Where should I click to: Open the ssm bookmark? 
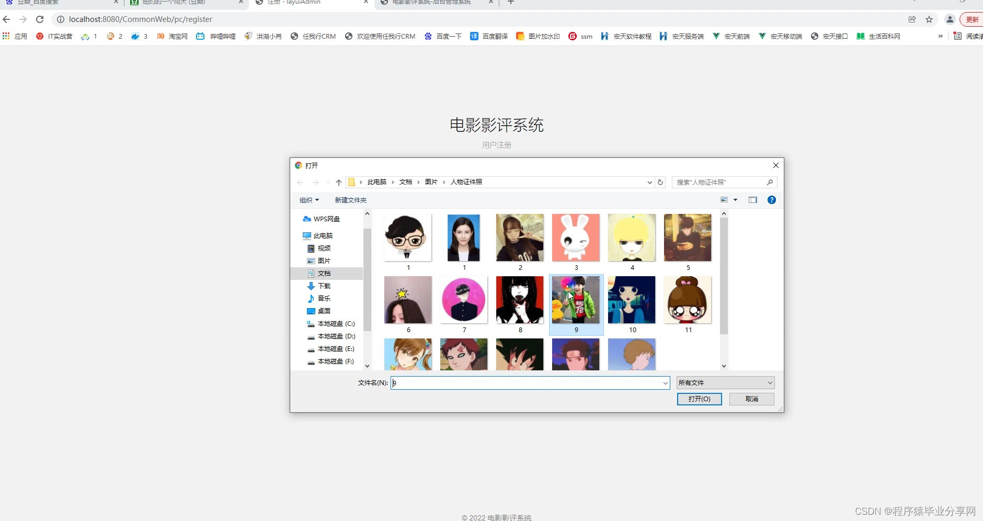[580, 36]
